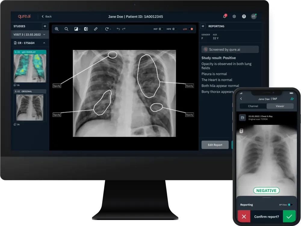Click the zoom-in magnifier tool
This screenshot has width=301, height=226.
[57, 29]
